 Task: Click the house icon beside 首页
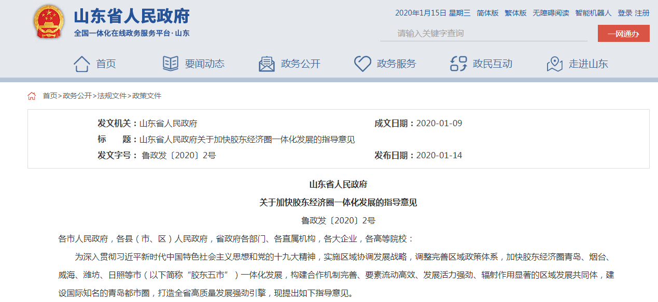point(82,64)
